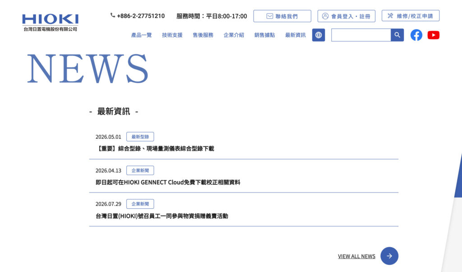
Task: Click 會員登入・註冊 button
Action: coord(346,16)
